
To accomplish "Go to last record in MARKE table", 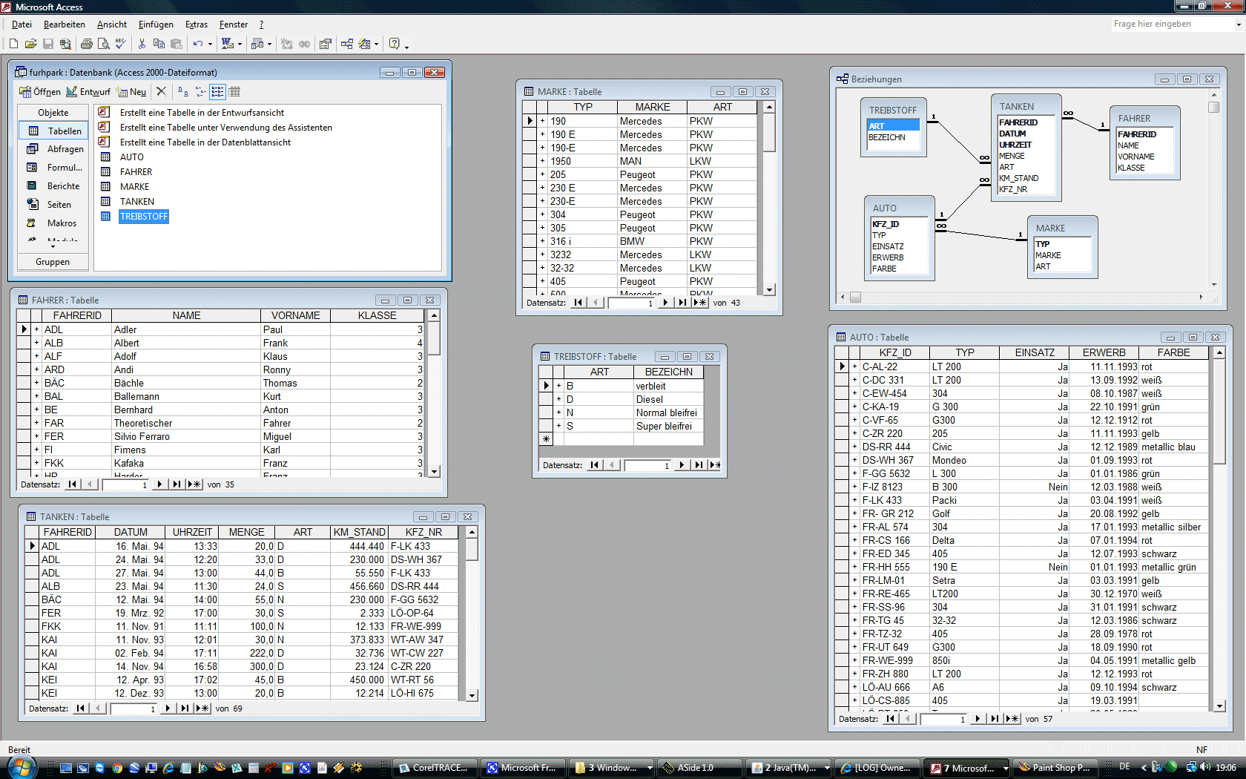I will (682, 303).
